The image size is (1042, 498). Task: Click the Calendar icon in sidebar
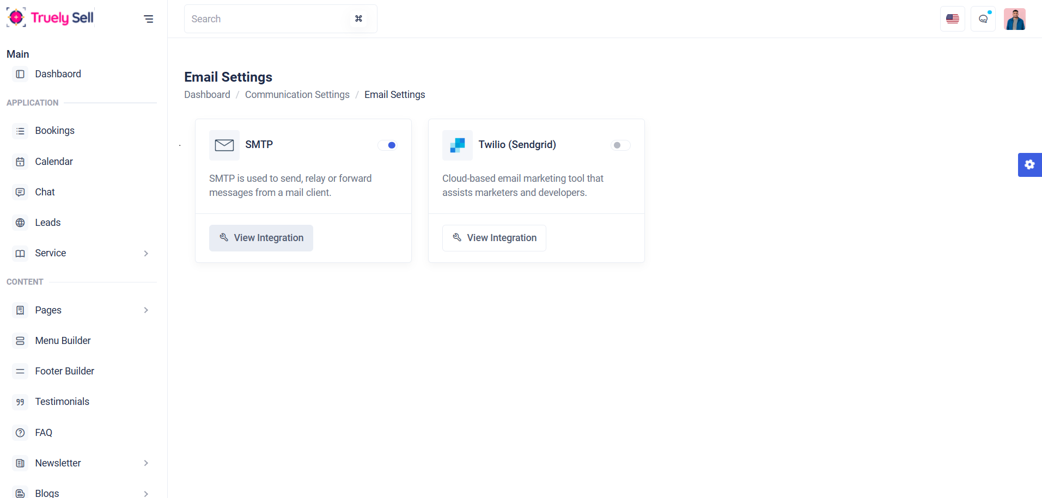[20, 162]
